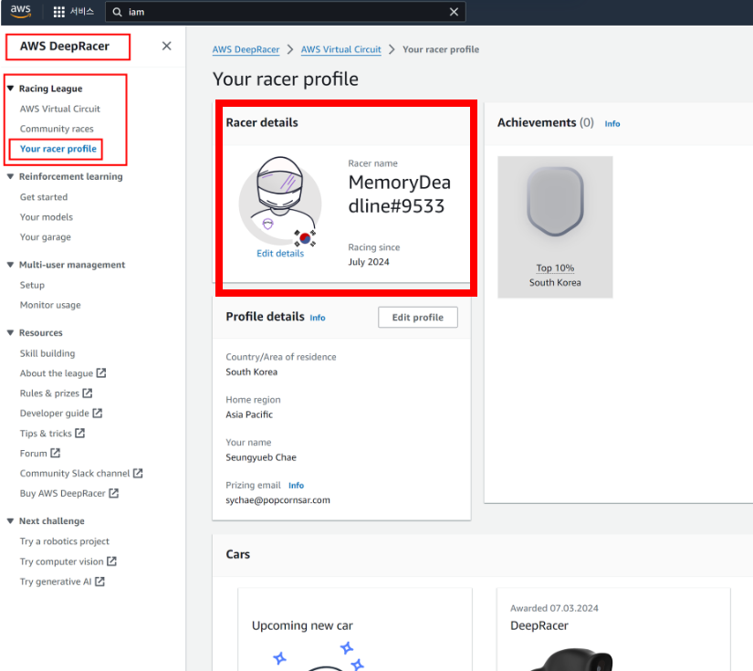753x671 pixels.
Task: Click the South Korea flag badge
Action: pos(305,237)
